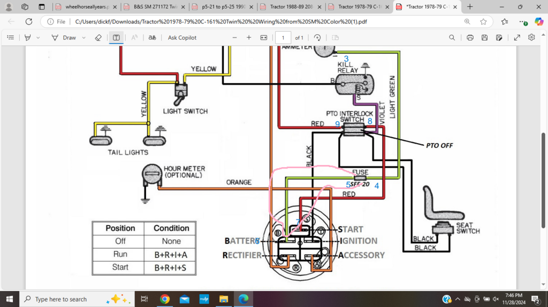
Task: Open PDF viewer settings gear
Action: point(531,38)
